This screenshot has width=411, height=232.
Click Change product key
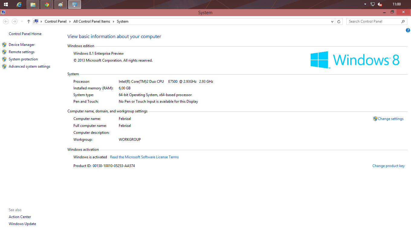tap(388, 166)
